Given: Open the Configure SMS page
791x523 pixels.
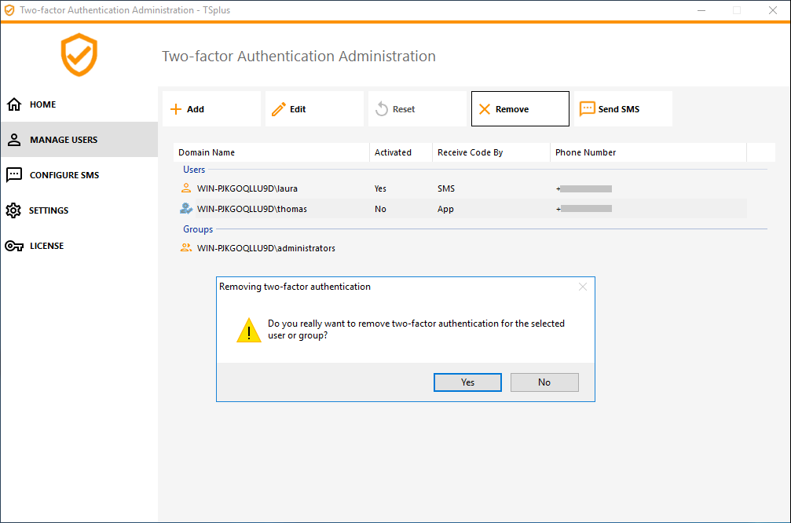Looking at the screenshot, I should (x=64, y=175).
